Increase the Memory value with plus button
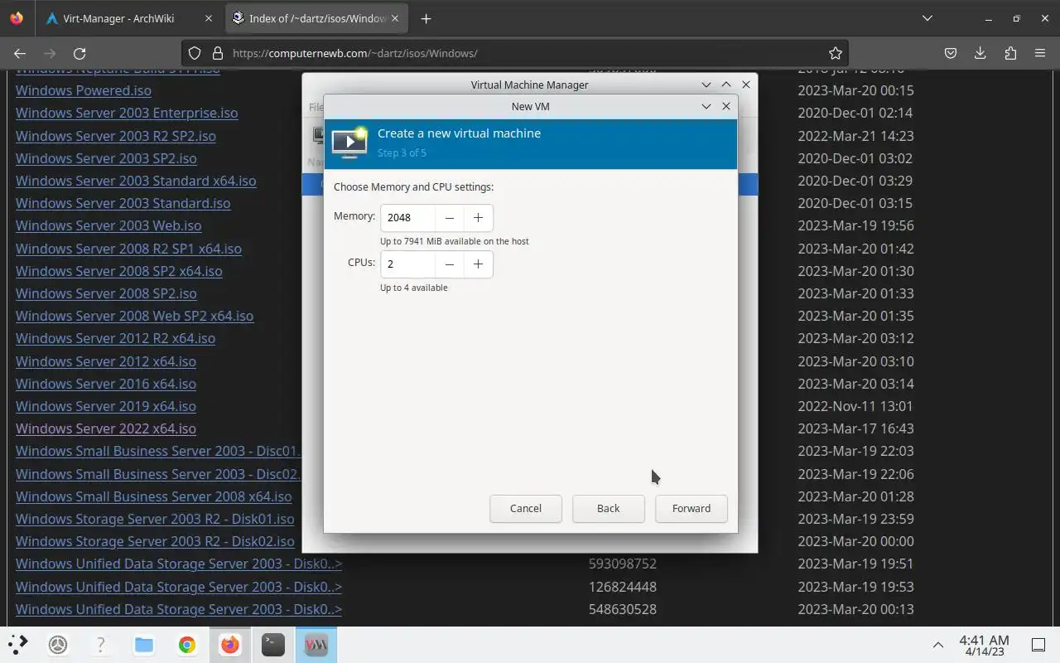Viewport: 1060px width, 663px height. pos(478,218)
